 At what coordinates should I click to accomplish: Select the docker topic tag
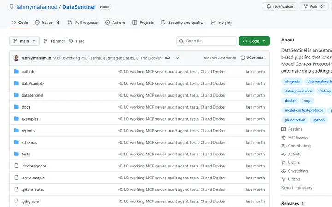point(290,101)
